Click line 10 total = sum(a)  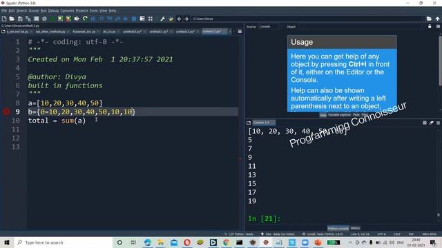click(x=57, y=121)
